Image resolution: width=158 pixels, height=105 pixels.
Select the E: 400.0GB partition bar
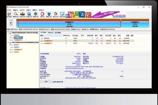(x=135, y=24)
